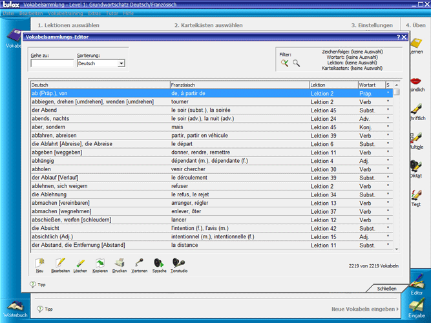Screen dimensions: 431x323
Task: Open the Extras menu
Action: 94,13
